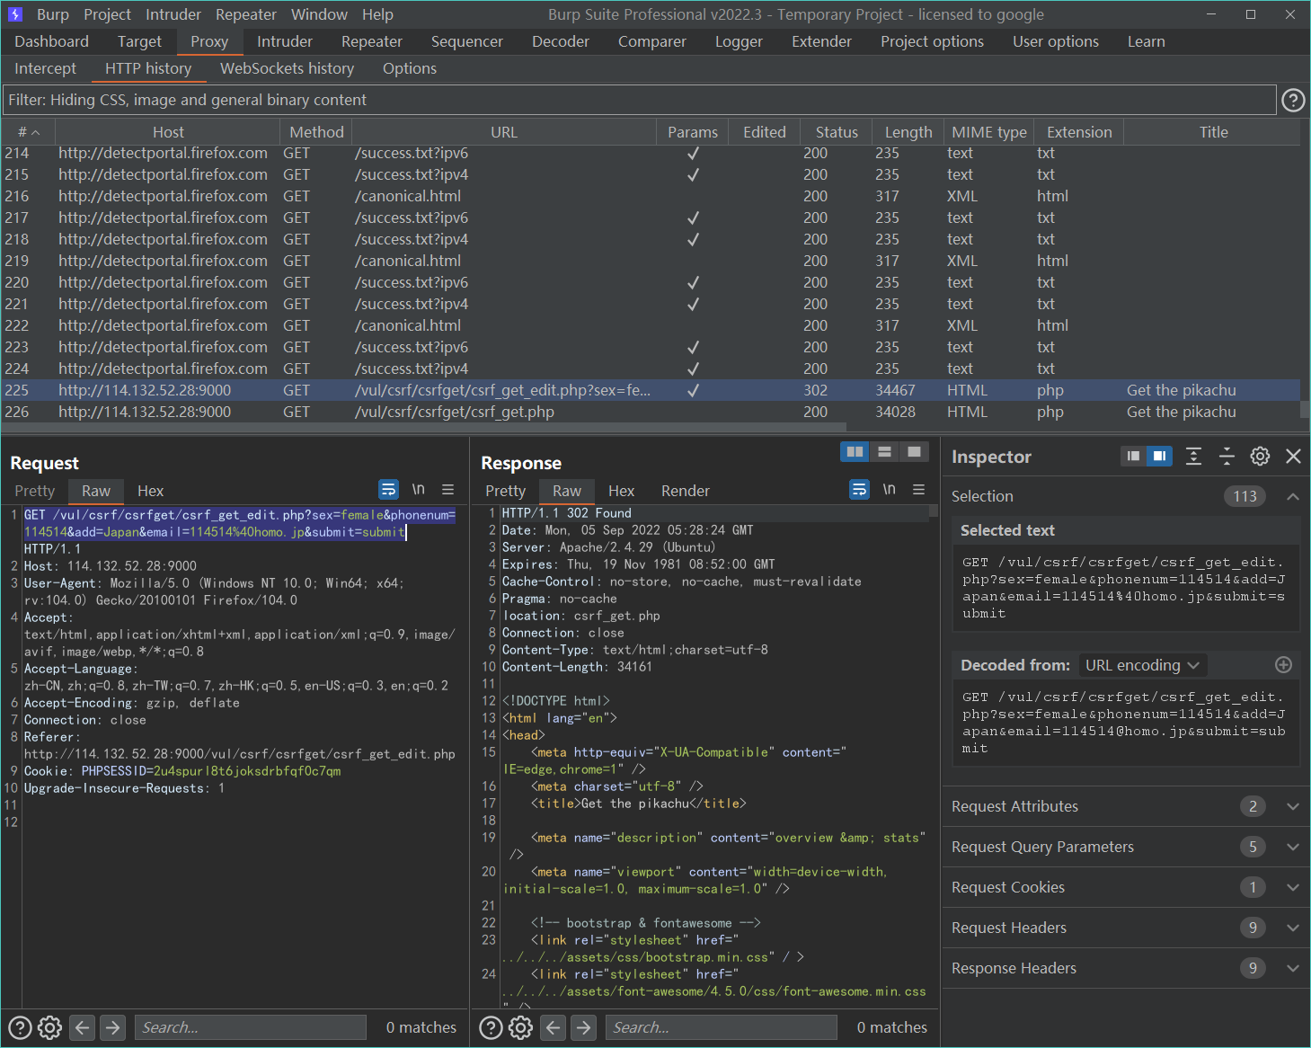This screenshot has height=1048, width=1311.
Task: Expand all Inspector sections icon
Action: 1193,457
